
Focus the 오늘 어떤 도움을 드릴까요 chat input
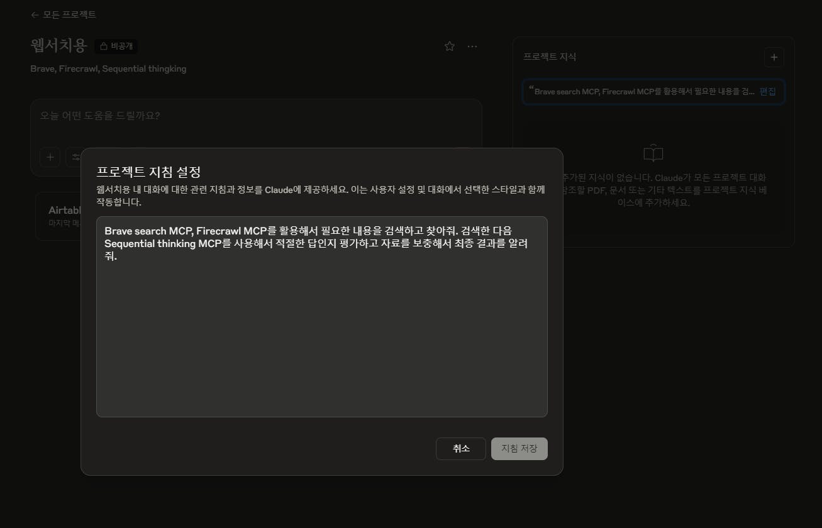256,116
